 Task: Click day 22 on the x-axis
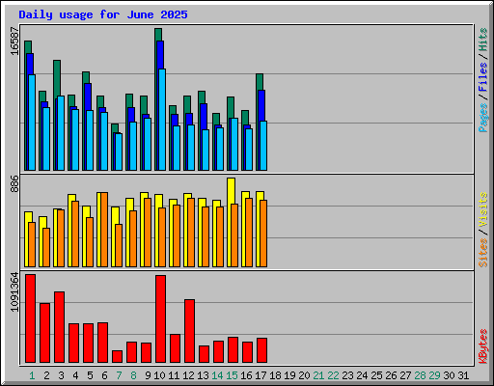click(333, 375)
